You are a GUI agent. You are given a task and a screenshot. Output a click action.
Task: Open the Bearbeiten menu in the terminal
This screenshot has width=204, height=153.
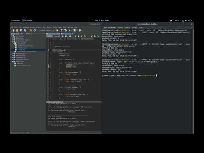pos(112,28)
